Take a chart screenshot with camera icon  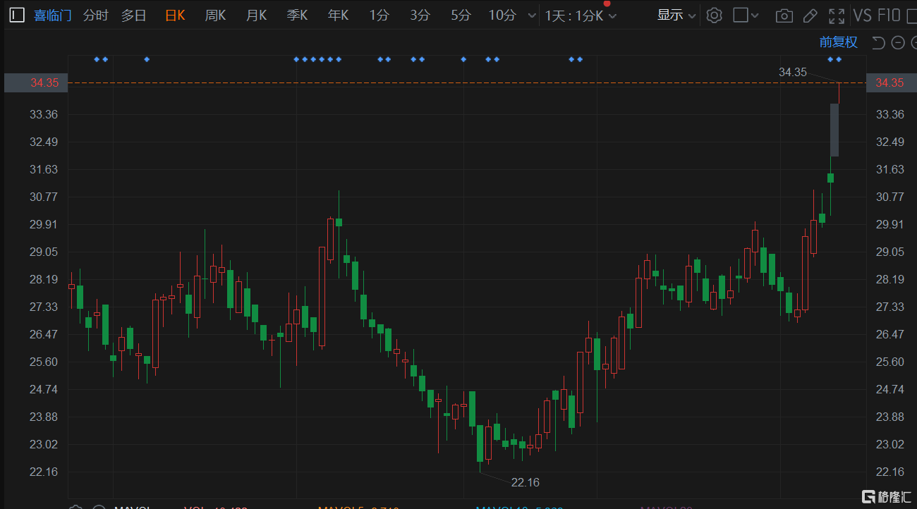783,16
